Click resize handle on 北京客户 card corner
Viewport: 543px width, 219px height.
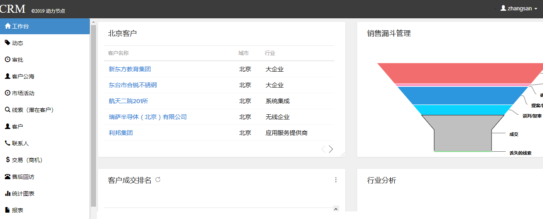coord(342,154)
